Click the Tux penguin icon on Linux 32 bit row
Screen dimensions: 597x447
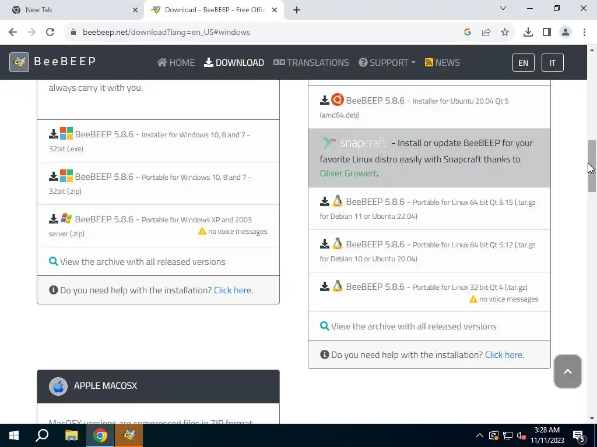(338, 286)
